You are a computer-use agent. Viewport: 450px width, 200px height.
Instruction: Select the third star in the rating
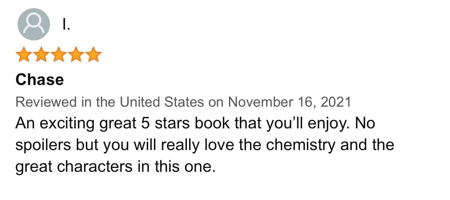(58, 55)
